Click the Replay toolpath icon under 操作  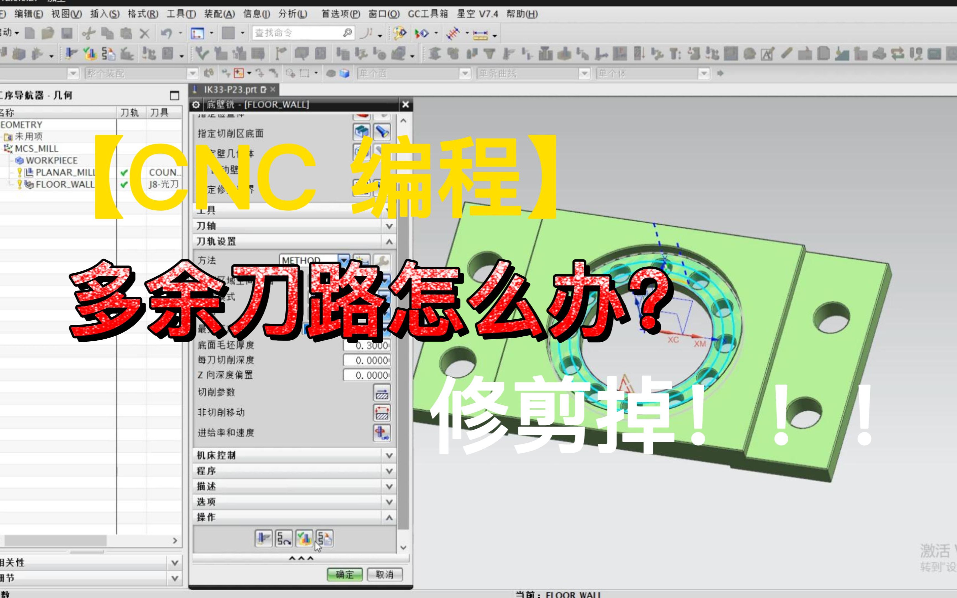tap(284, 538)
